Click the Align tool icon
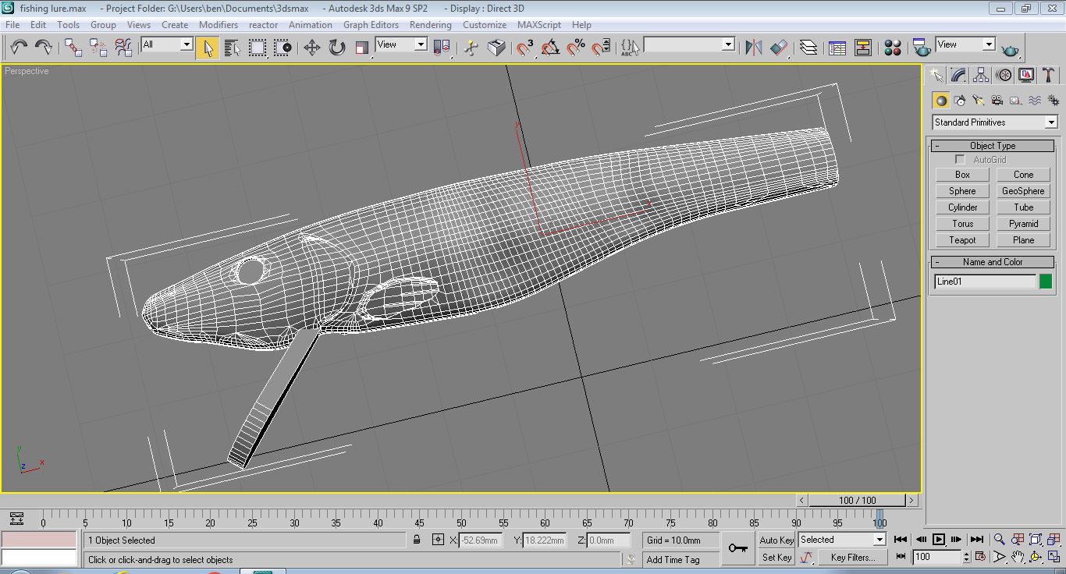The image size is (1066, 574). click(x=779, y=48)
